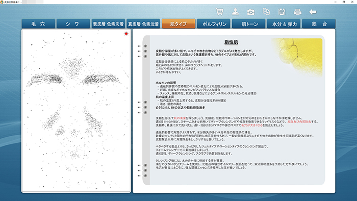Click the customer profile person icon
Screen dimensions: 357x201
(x=235, y=12)
